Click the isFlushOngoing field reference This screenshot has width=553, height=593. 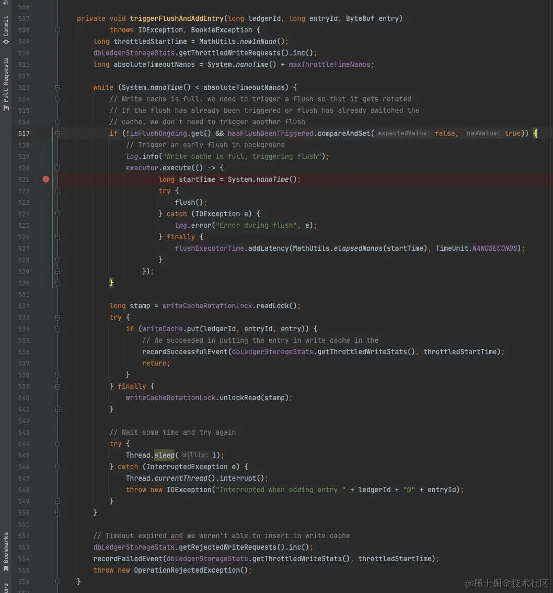(158, 134)
